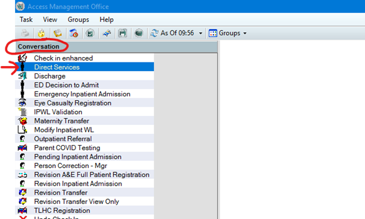The height and width of the screenshot is (219, 365).
Task: Click the greyed-out printer toolbar icon
Action: click(25, 33)
